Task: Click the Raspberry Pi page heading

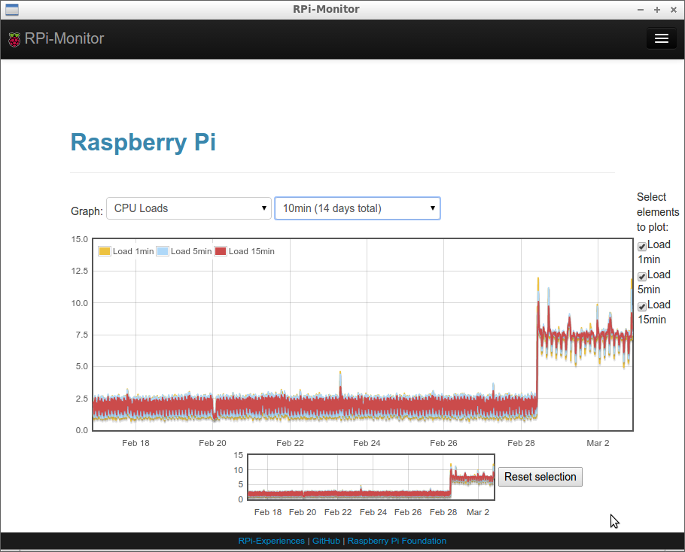Action: coord(143,142)
